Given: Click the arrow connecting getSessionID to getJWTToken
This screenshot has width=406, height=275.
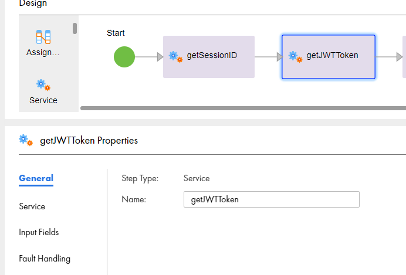Looking at the screenshot, I should 269,57.
